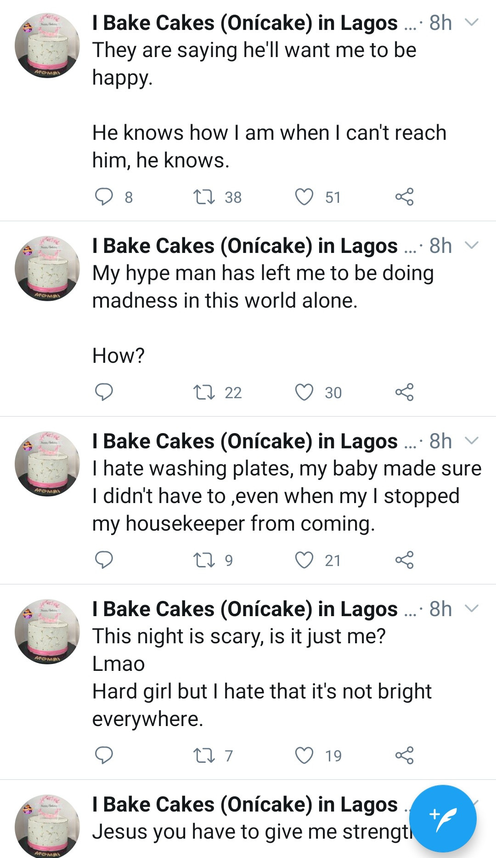Screen dimensions: 496x858
Task: Like the 'This night is scary' tweet
Action: click(x=304, y=755)
